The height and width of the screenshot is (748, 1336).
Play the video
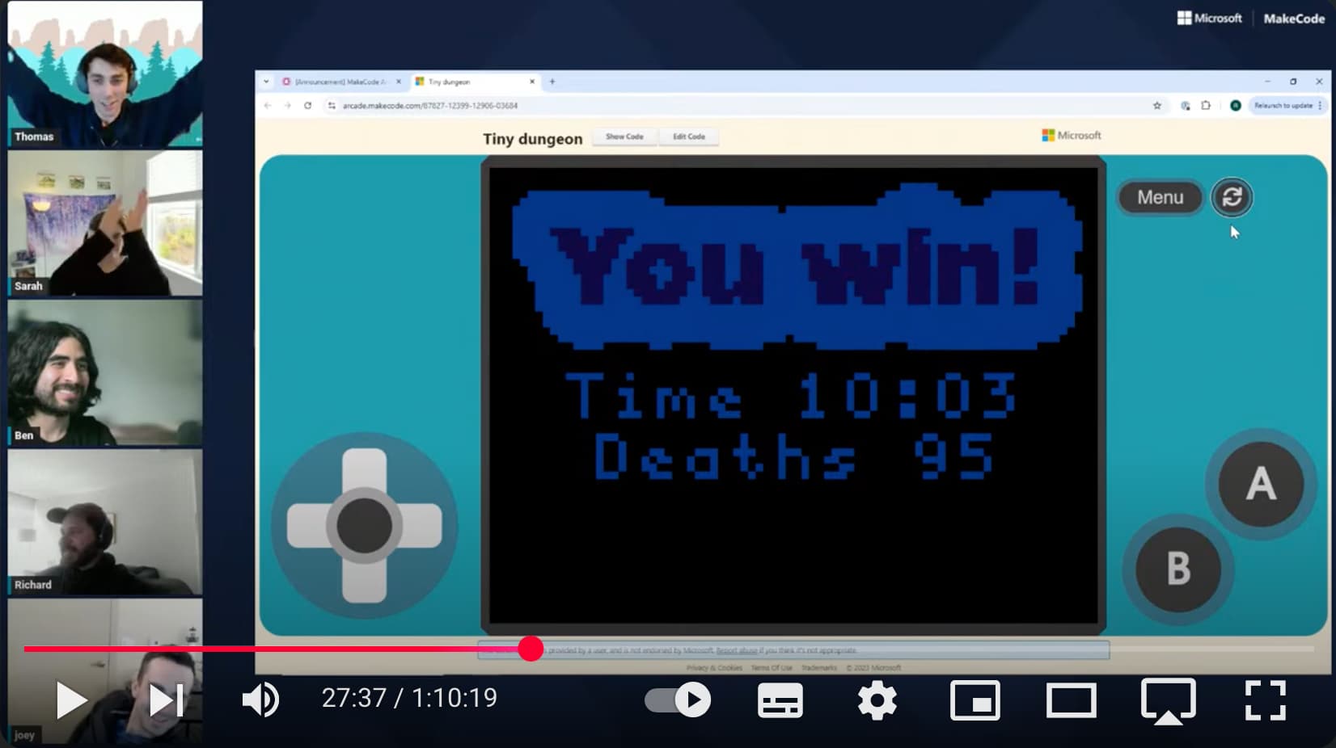[x=71, y=700]
